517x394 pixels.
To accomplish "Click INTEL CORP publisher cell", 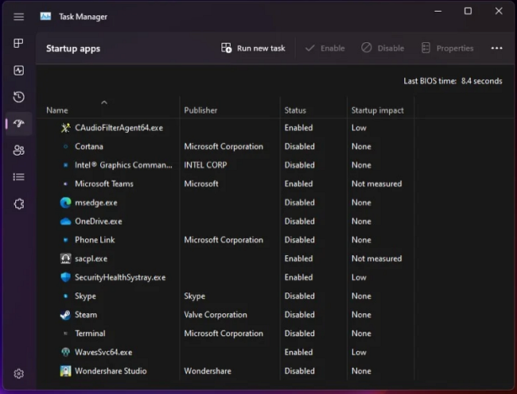I will tap(205, 165).
